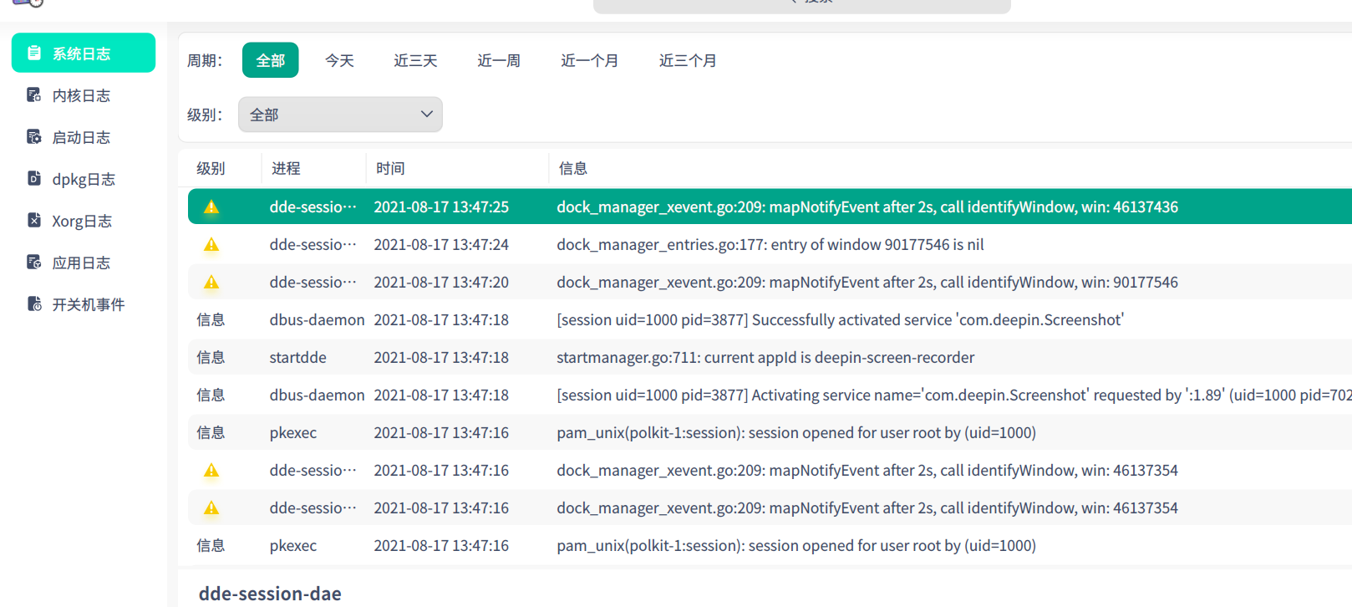This screenshot has height=607, width=1352.
Task: Click the 信息 column header
Action: (573, 168)
